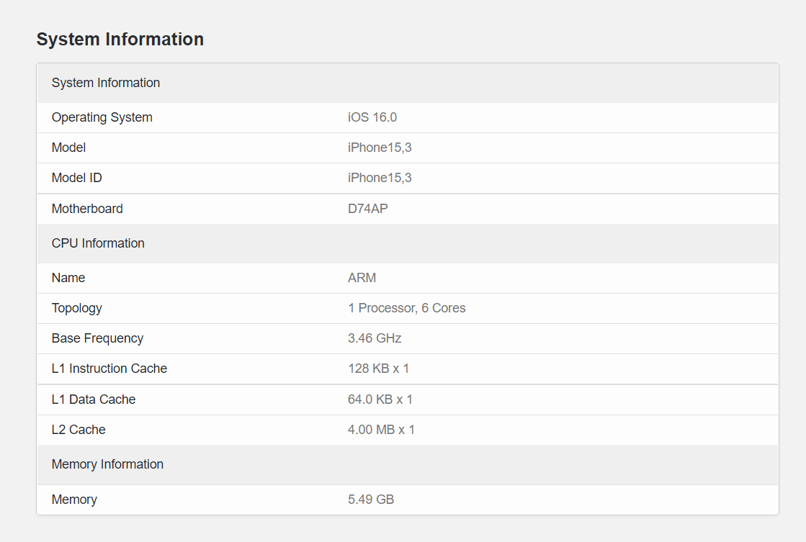Click the 'Memory' row label
The image size is (806, 542).
74,500
